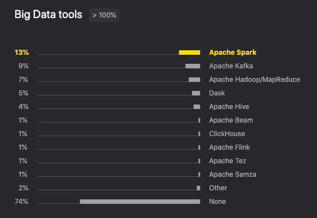
Task: Click the Apache Hive label
Action: (x=229, y=107)
